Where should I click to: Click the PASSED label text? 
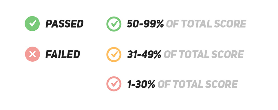(65, 24)
